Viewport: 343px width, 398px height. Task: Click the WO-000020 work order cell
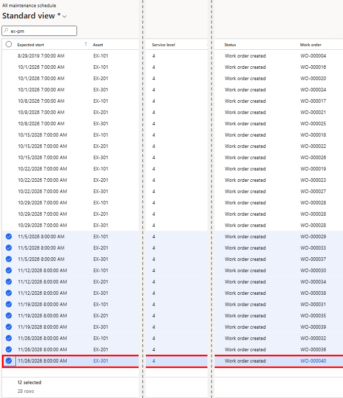tap(313, 79)
